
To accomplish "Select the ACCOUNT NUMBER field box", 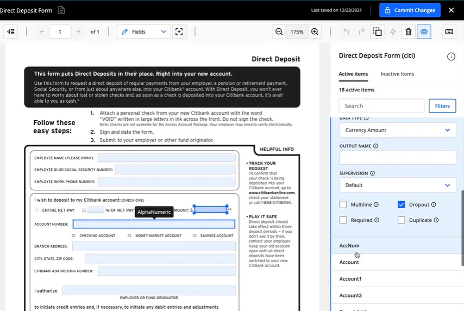I will [x=154, y=224].
